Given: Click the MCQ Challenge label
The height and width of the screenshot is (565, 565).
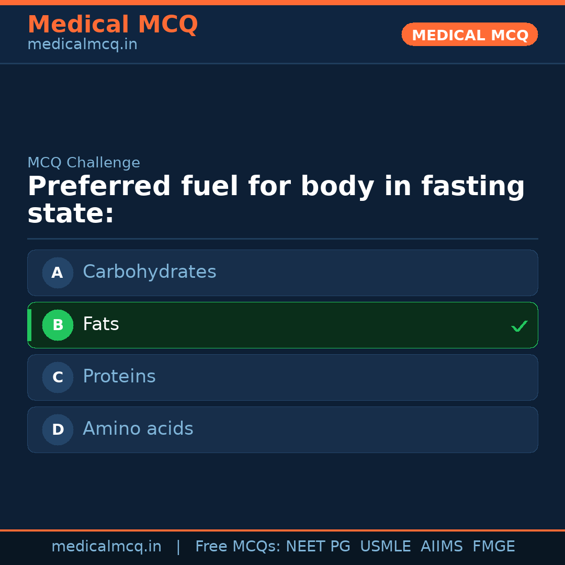Looking at the screenshot, I should click(84, 163).
